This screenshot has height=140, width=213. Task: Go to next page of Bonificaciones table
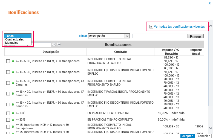tap(54, 44)
